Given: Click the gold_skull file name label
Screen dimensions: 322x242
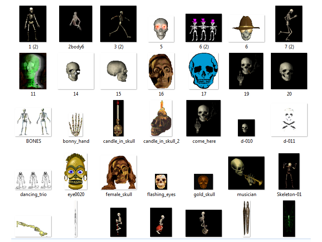Looking at the screenshot, I should [204, 194].
